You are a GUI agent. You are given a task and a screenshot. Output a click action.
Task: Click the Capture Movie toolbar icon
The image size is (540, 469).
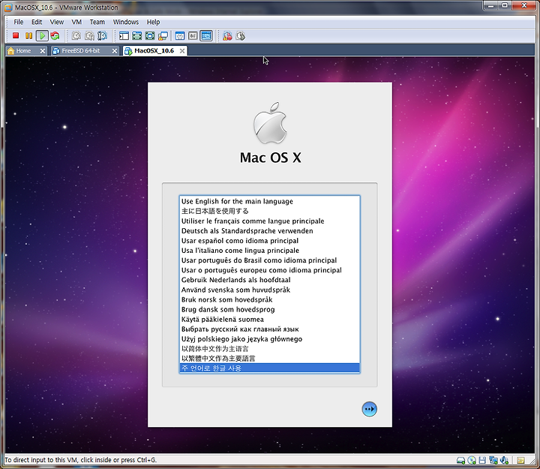[x=227, y=35]
